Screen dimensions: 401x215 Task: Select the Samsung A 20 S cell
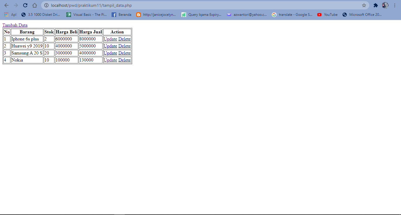(27, 53)
